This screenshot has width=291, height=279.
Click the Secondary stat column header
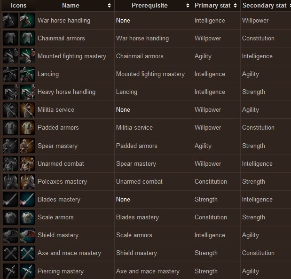(266, 5)
